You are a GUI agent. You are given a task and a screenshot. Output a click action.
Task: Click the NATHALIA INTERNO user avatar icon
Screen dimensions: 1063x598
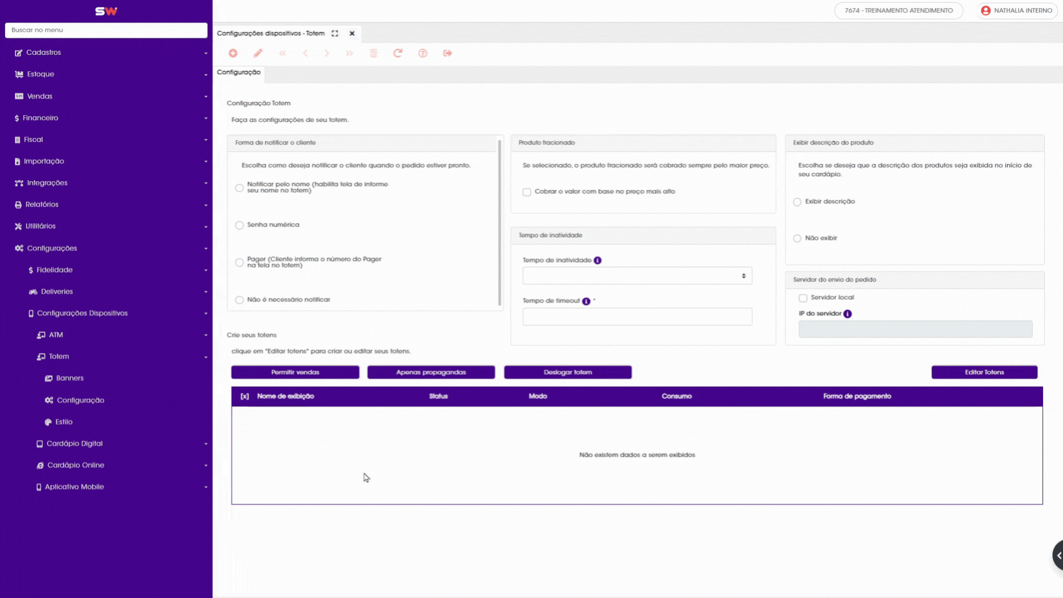[x=986, y=11]
